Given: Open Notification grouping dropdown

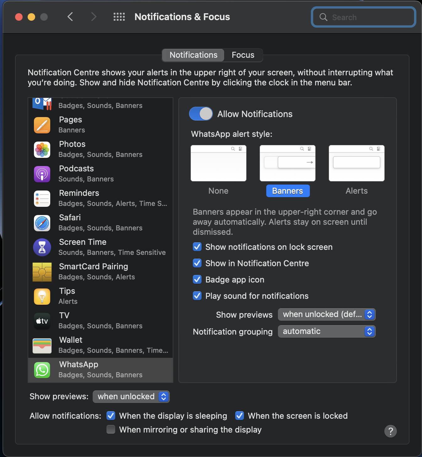Looking at the screenshot, I should [327, 331].
